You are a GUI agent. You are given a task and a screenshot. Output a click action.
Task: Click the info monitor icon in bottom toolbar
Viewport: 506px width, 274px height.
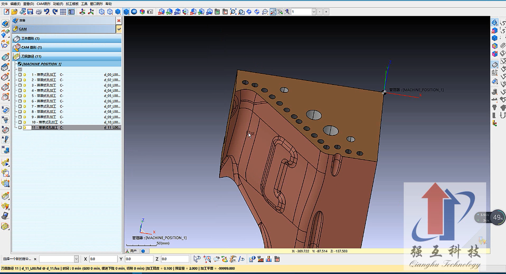(x=252, y=259)
